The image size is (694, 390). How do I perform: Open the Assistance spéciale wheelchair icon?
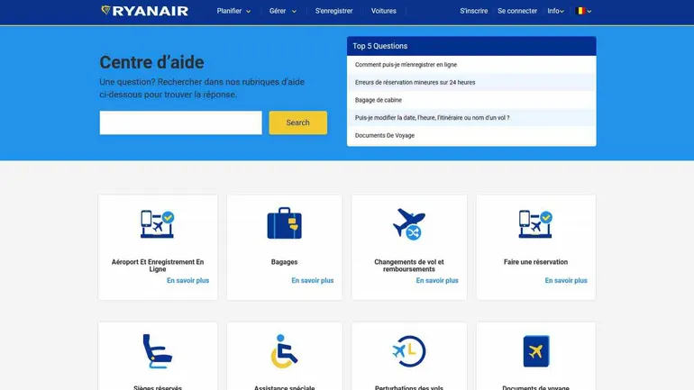point(284,351)
